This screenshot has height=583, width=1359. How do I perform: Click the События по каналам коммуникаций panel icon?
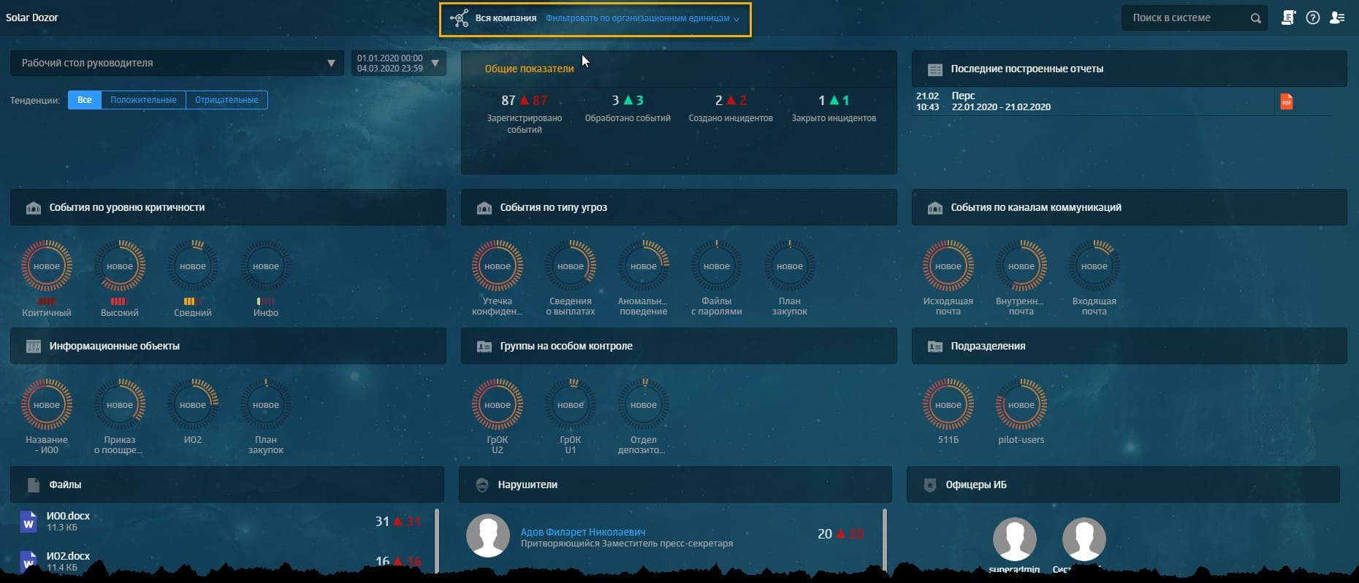(x=935, y=208)
